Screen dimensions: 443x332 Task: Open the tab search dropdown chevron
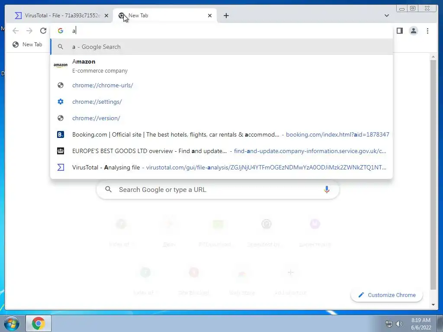(386, 16)
